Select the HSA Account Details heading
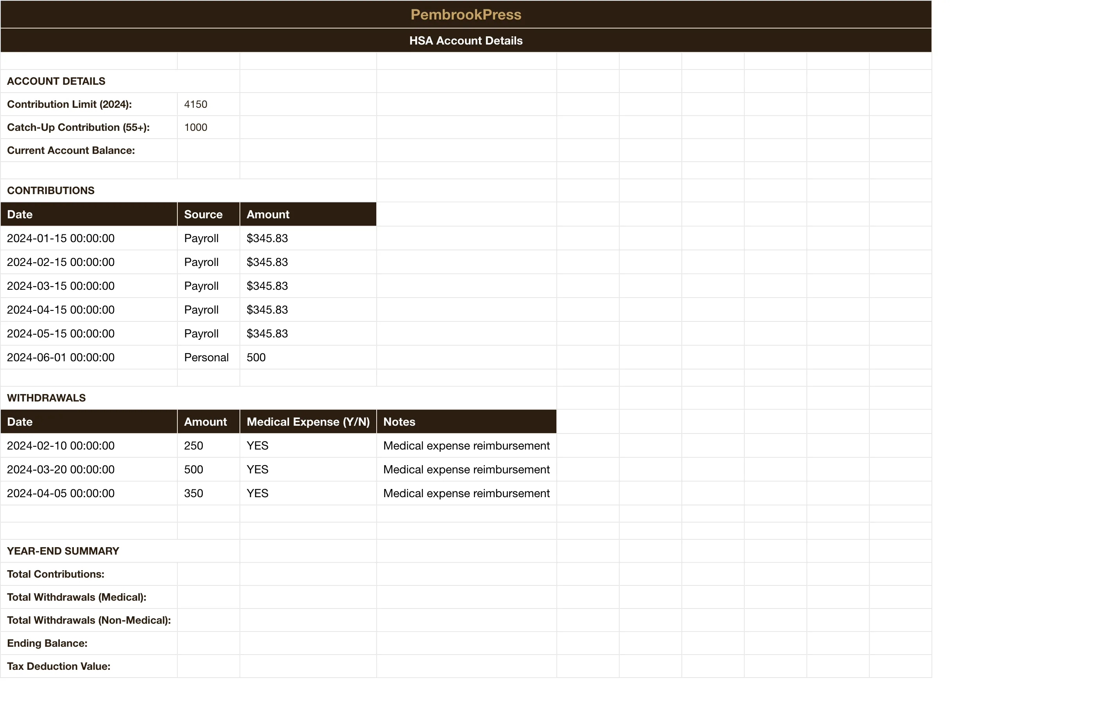The image size is (1094, 703). pyautogui.click(x=466, y=41)
